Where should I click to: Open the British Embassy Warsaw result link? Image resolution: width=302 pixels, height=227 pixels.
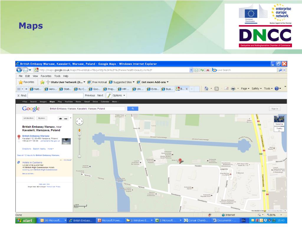[x=36, y=136]
